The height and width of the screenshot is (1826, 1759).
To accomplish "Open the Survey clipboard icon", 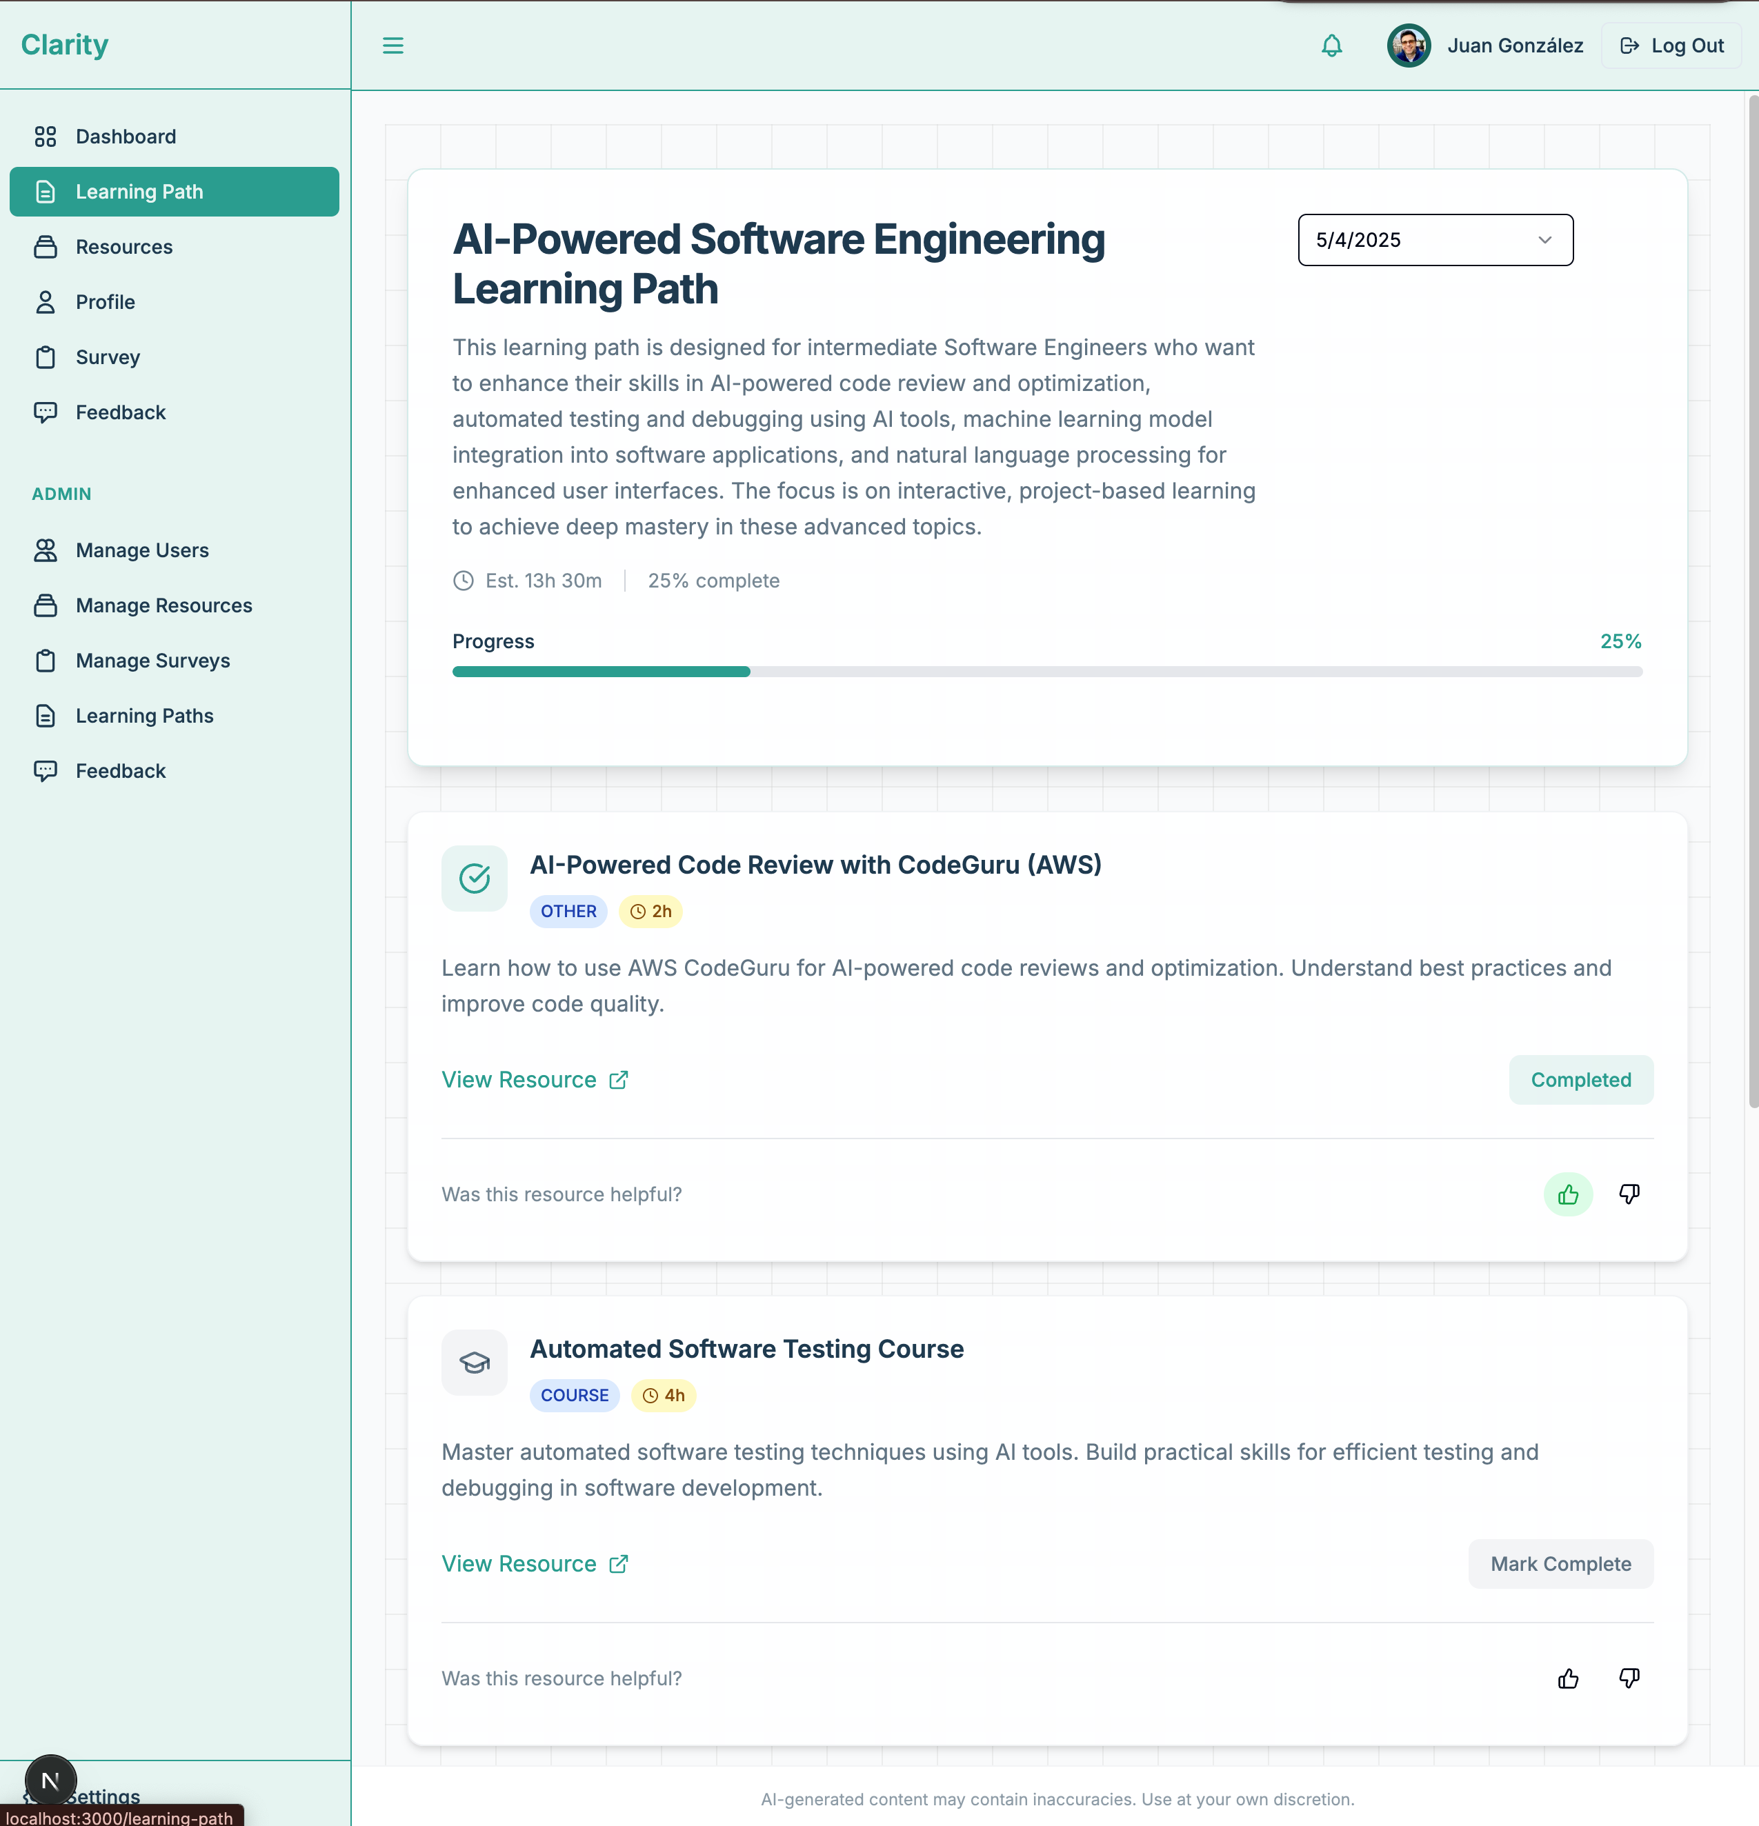I will pyautogui.click(x=47, y=357).
